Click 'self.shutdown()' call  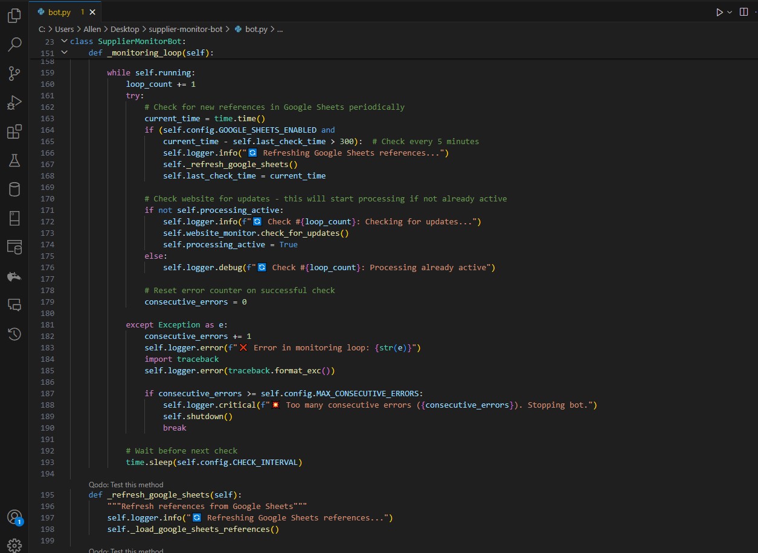point(198,416)
